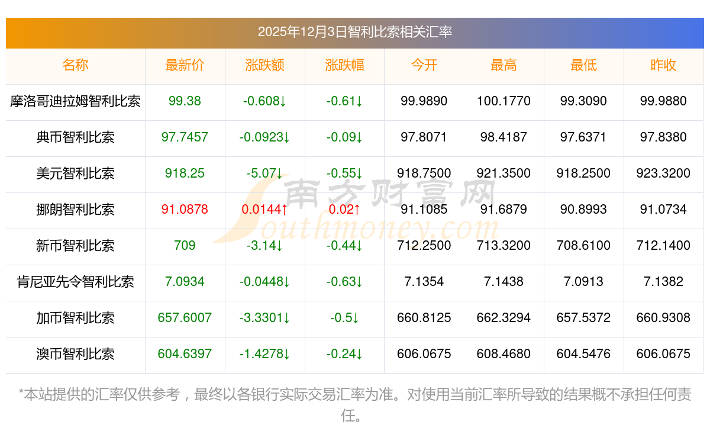Click the disclaimer text starting *本站提供的汇率
The height and width of the screenshot is (434, 710).
click(355, 405)
